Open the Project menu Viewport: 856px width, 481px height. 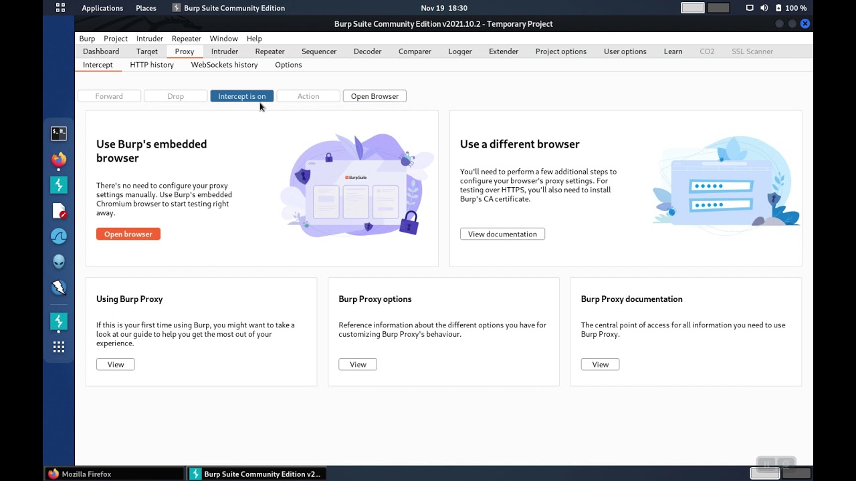pyautogui.click(x=116, y=39)
